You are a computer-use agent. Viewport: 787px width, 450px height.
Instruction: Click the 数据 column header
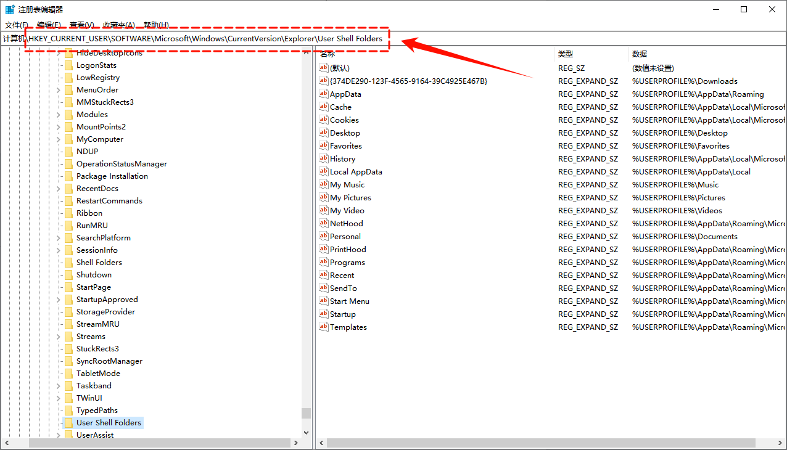point(640,54)
